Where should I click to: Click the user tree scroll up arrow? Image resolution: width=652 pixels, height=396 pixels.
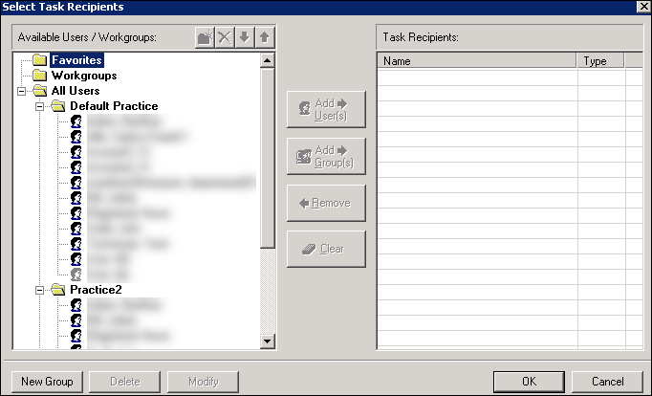268,60
